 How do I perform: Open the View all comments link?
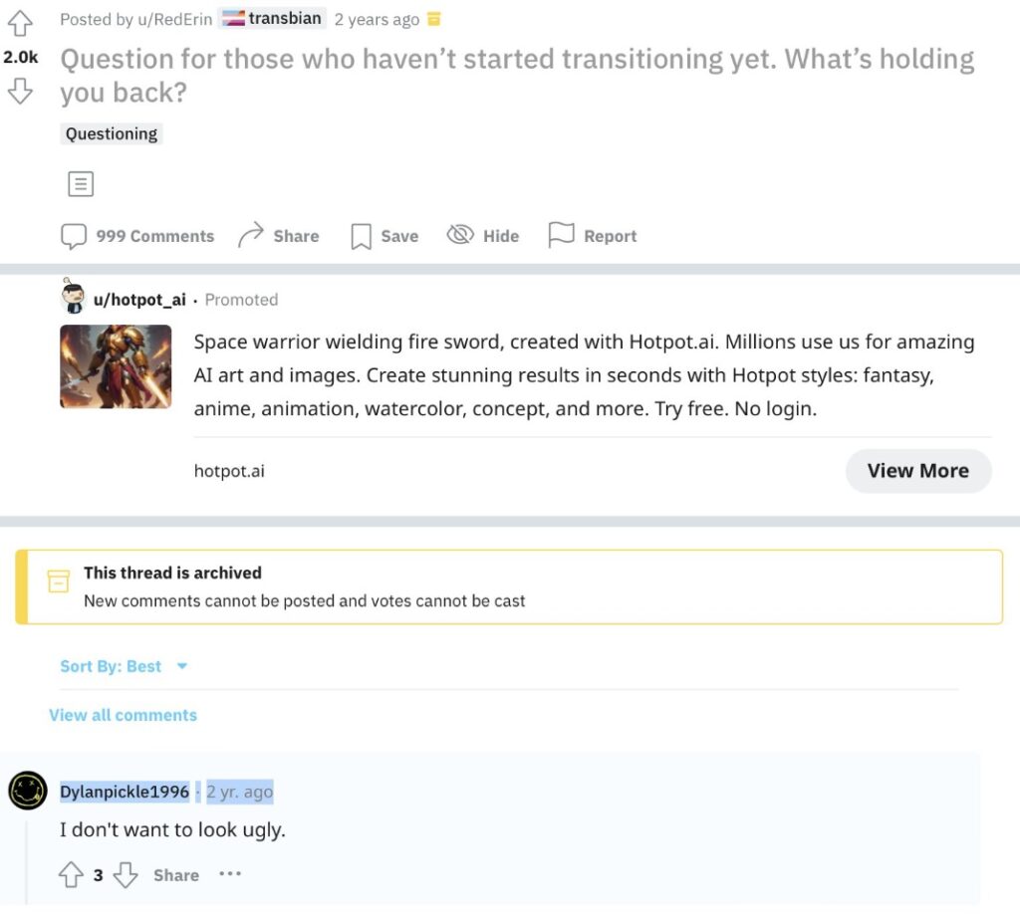123,715
